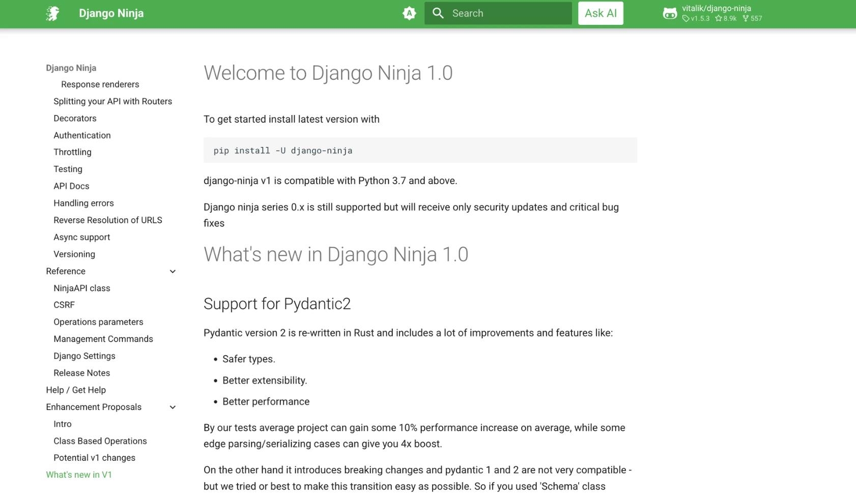Click the v1.5.3 version tag

pyautogui.click(x=696, y=19)
